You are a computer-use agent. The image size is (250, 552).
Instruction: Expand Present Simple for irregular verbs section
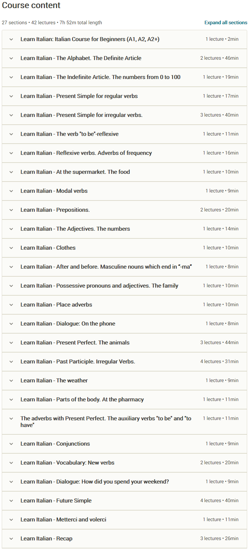pos(81,115)
